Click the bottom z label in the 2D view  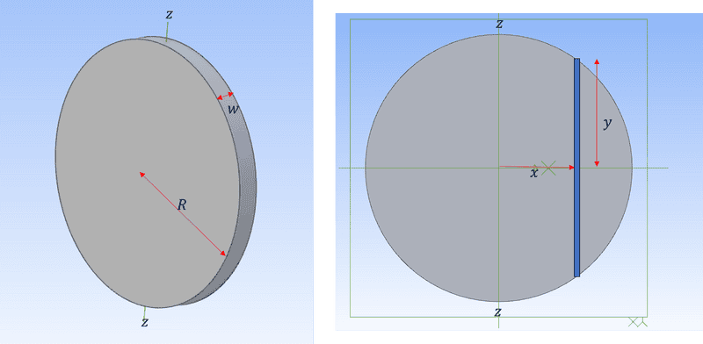497,312
